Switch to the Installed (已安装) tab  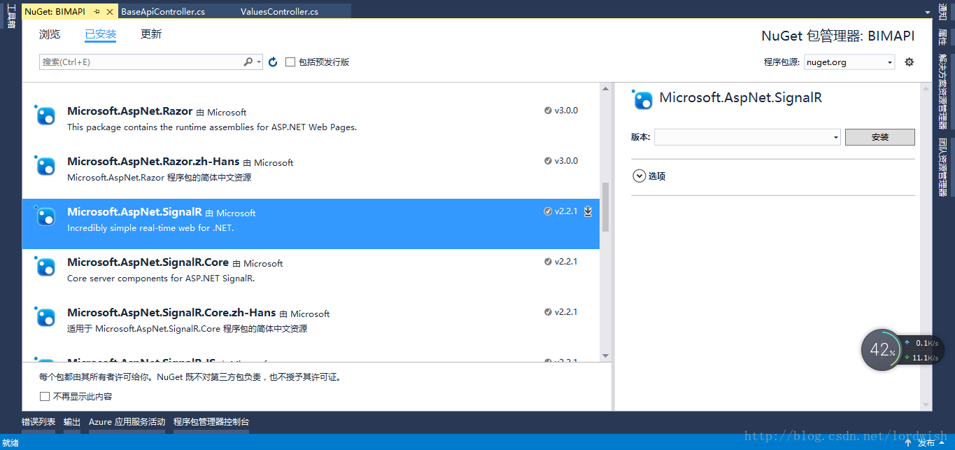101,34
